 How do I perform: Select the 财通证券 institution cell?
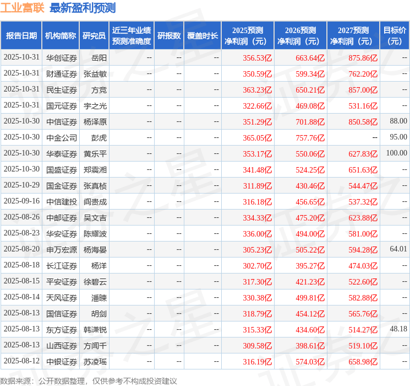(62, 74)
